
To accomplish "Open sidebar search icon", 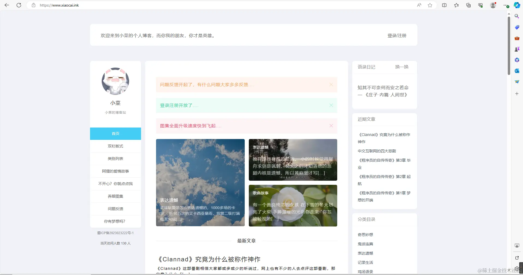I will (x=517, y=16).
